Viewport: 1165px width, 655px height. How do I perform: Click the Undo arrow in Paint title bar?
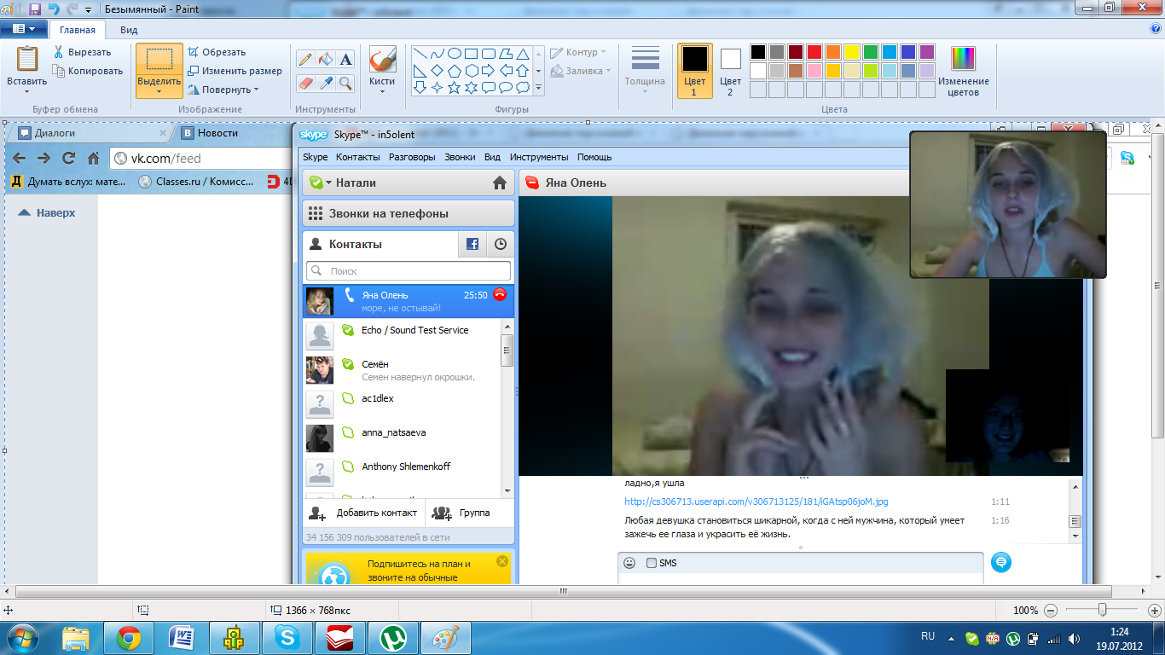[54, 9]
